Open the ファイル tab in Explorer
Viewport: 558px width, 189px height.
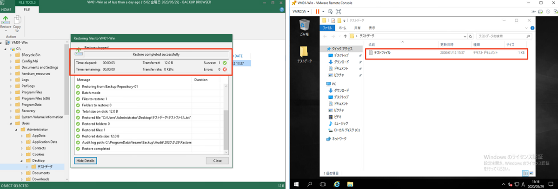[x=327, y=28]
